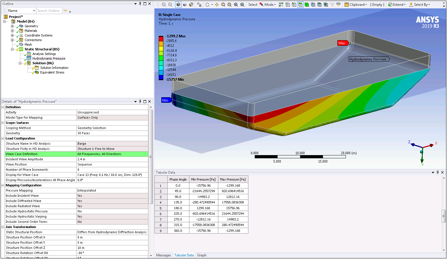
Task: Collapse the Solution (B6) node
Action: click(20, 63)
